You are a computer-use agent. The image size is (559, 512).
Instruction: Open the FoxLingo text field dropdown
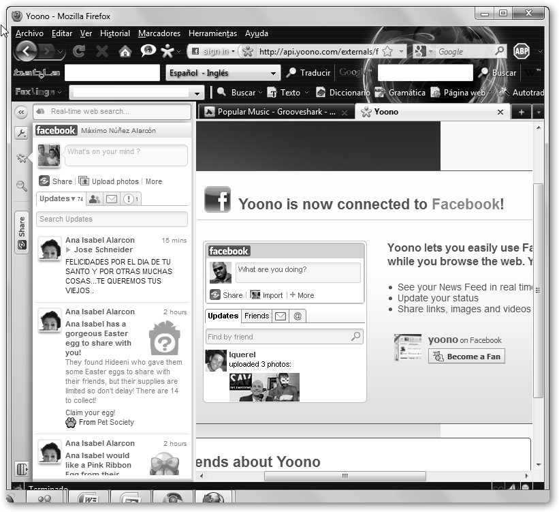pos(198,93)
